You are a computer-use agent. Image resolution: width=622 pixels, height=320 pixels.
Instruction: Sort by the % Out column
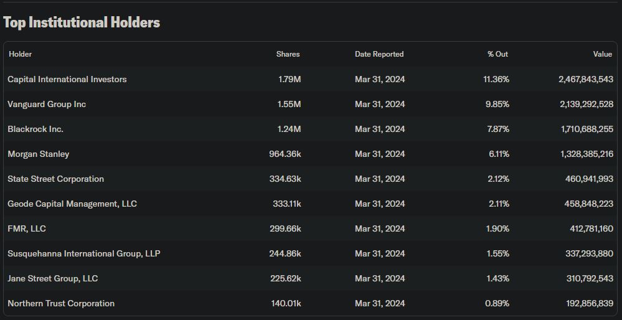[x=497, y=54]
